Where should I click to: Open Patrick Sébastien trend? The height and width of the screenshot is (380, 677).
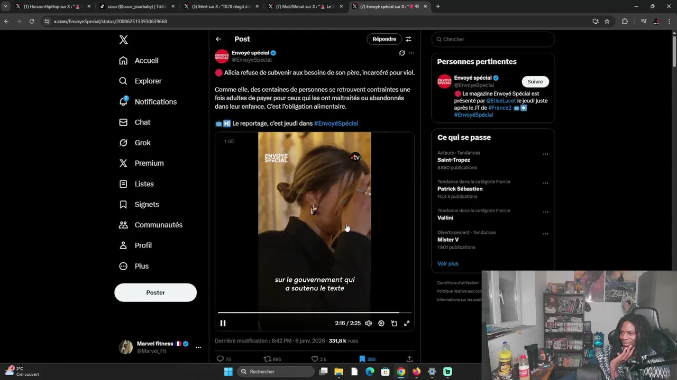460,189
